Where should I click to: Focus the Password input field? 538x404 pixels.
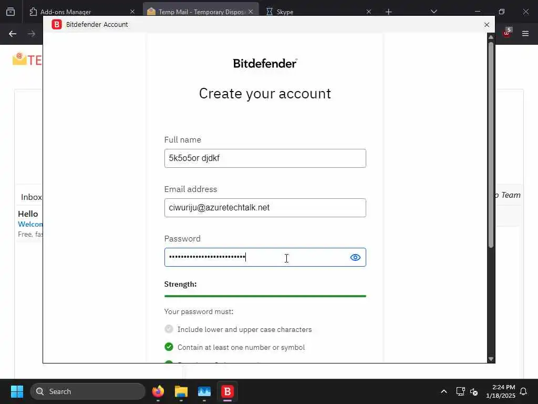265,257
